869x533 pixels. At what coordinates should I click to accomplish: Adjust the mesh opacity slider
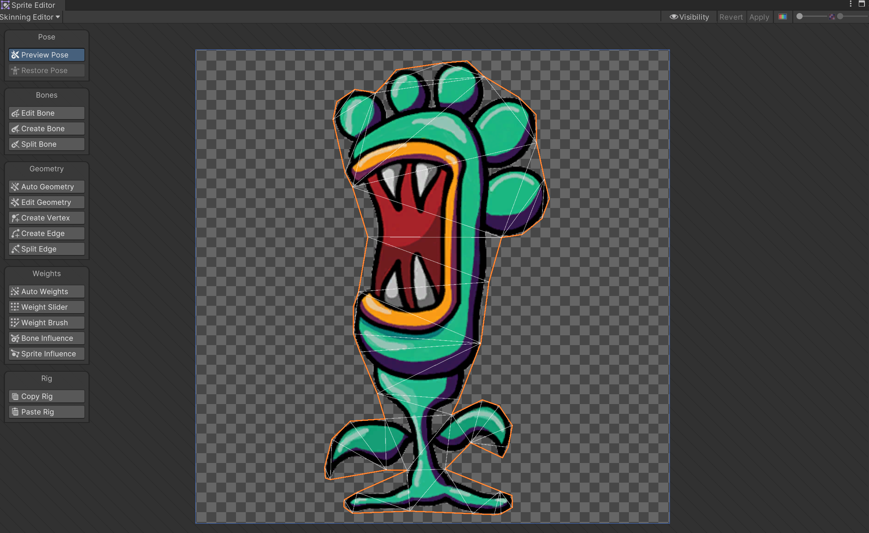tap(811, 17)
